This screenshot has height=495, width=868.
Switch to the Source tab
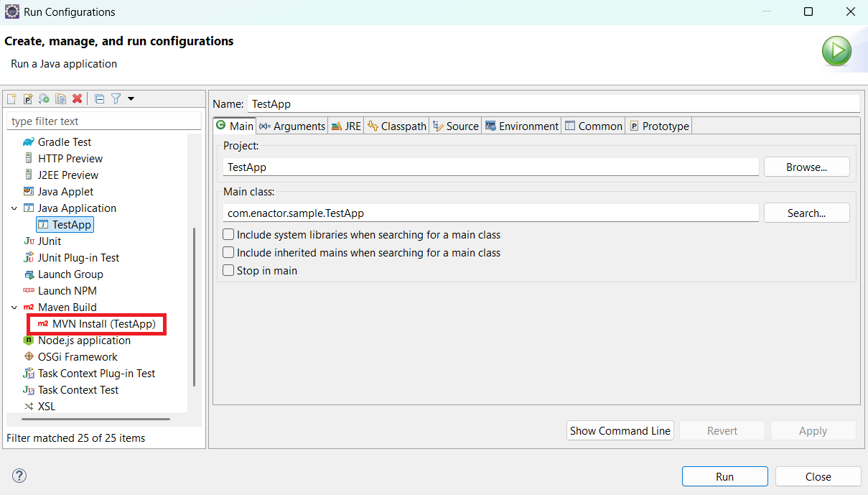[456, 126]
